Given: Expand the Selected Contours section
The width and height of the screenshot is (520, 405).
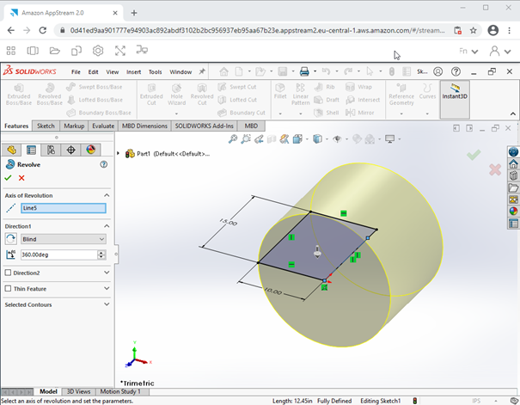Looking at the screenshot, I should point(107,304).
